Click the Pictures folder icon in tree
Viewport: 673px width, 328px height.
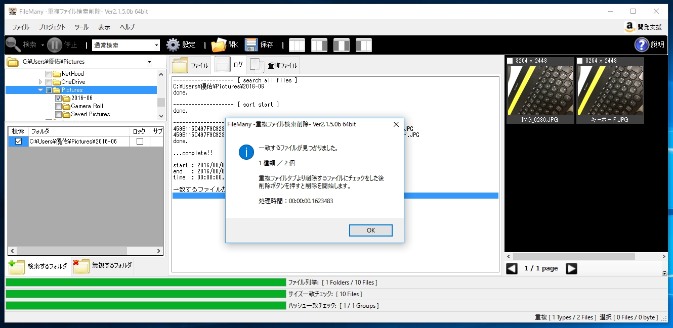(x=57, y=90)
